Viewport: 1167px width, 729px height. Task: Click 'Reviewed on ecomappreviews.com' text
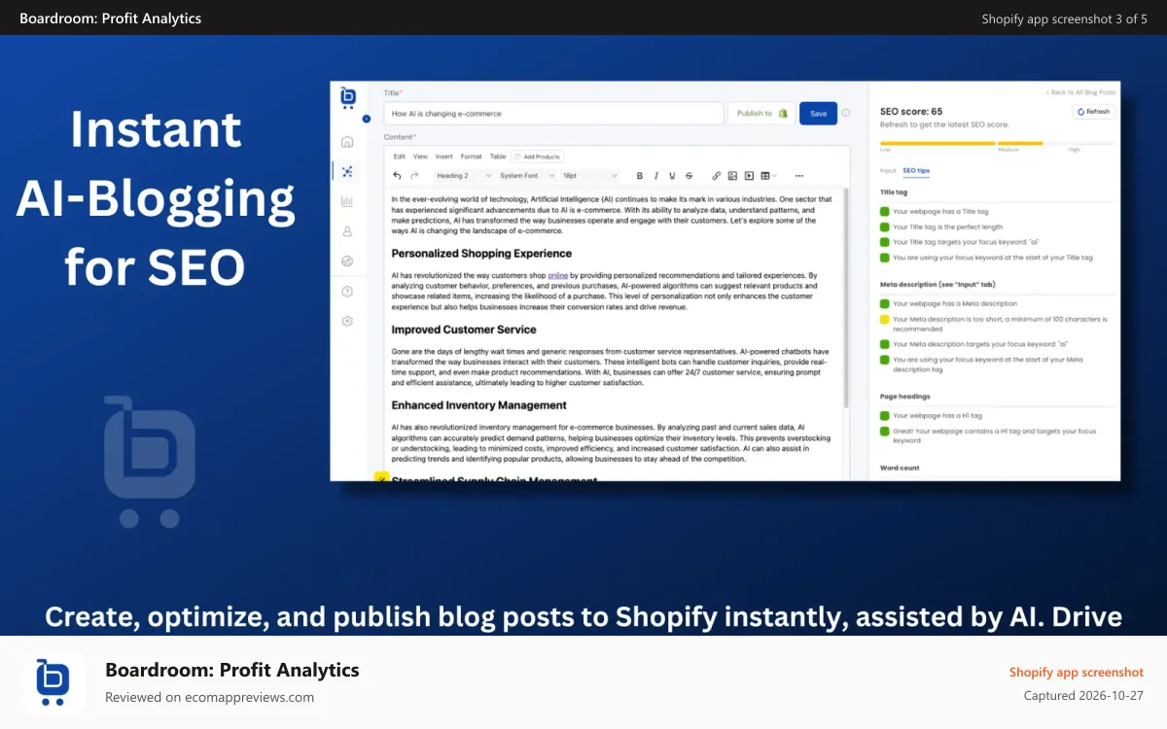coord(209,697)
